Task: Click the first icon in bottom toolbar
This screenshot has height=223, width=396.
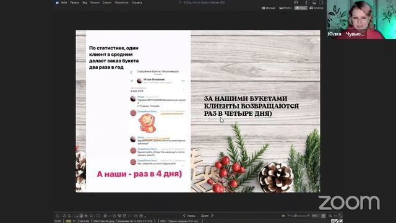Action: (x=58, y=216)
